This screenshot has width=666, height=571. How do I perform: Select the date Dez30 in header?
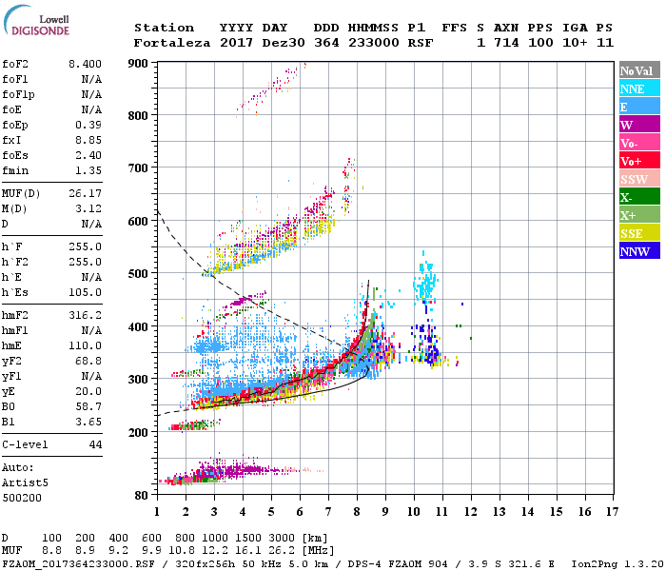click(x=284, y=43)
